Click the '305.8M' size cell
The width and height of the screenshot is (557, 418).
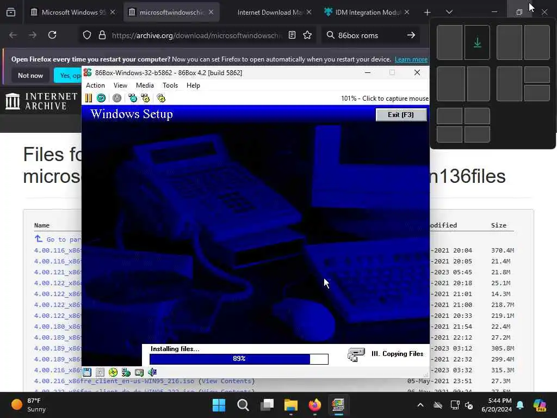(503, 348)
